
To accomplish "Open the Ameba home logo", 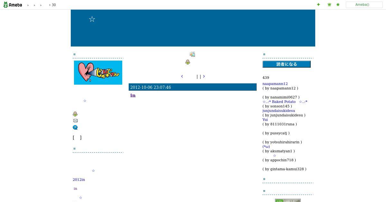I will (13, 5).
